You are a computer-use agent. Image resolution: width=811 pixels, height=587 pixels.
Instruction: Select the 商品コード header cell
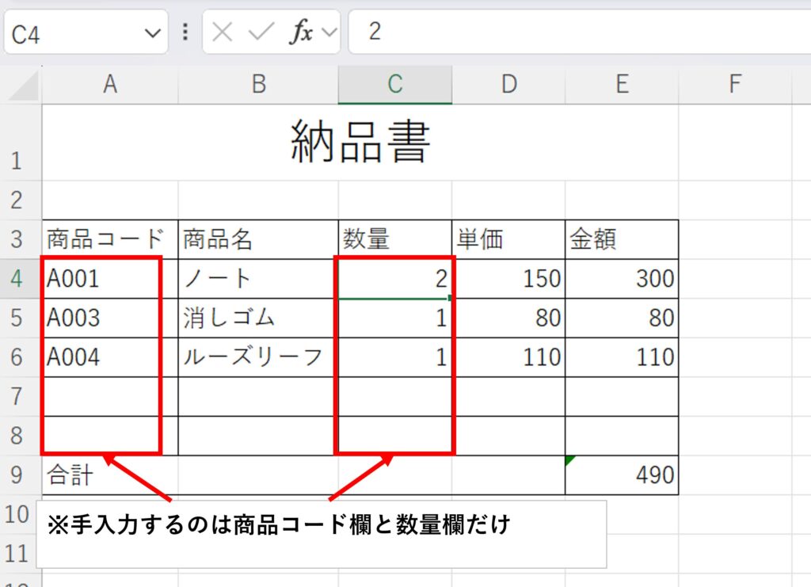[x=110, y=239]
